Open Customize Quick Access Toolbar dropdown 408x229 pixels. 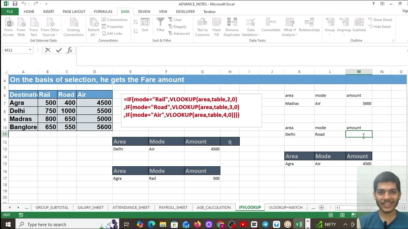point(46,4)
